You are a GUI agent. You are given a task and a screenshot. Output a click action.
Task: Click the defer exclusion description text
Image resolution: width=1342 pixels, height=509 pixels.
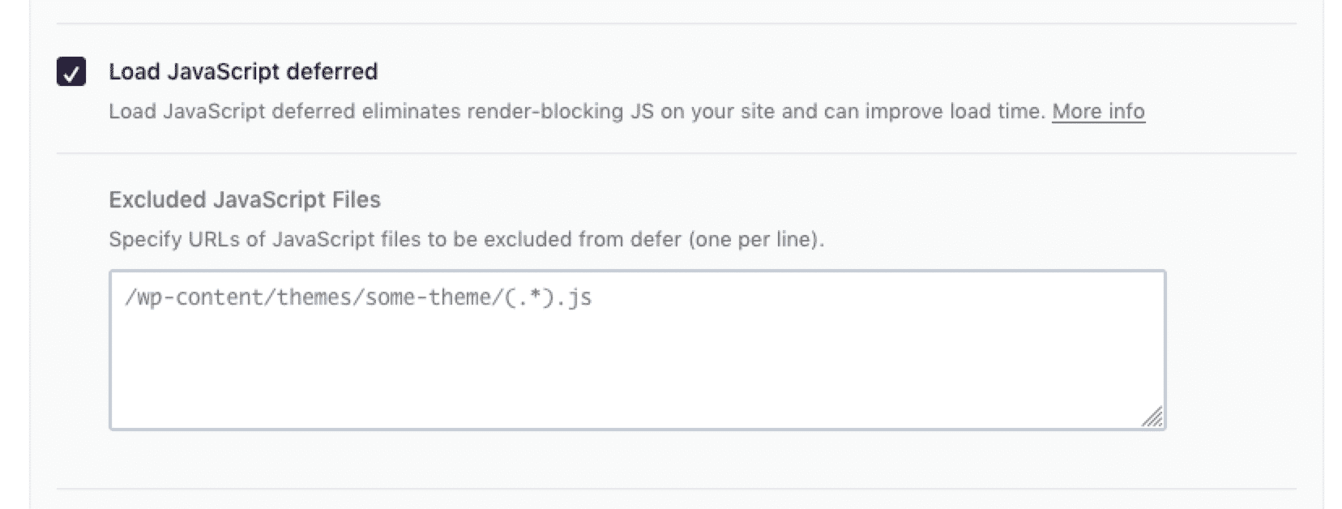[466, 238]
